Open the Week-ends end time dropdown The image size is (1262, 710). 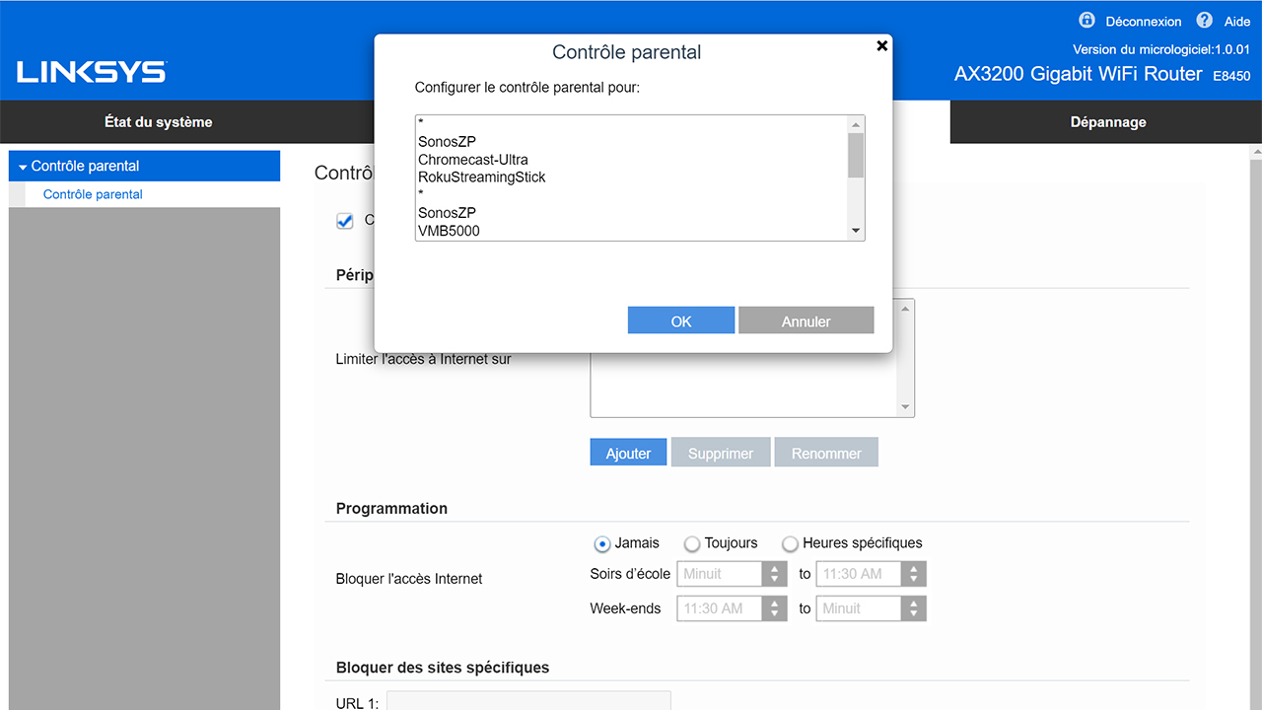[x=871, y=608]
